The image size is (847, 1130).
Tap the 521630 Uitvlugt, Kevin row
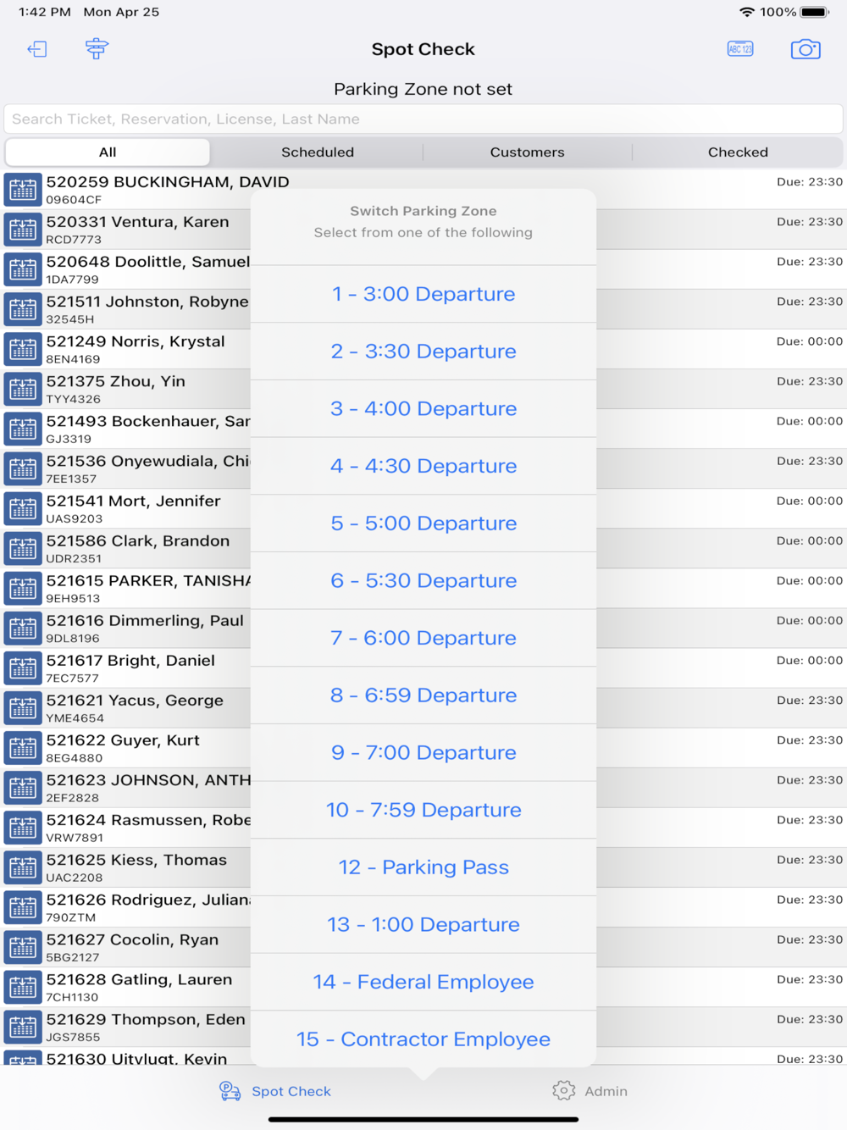coord(423,1058)
